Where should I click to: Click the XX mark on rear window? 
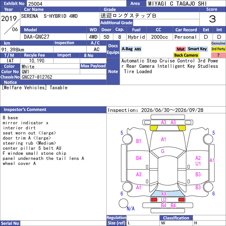point(164,194)
